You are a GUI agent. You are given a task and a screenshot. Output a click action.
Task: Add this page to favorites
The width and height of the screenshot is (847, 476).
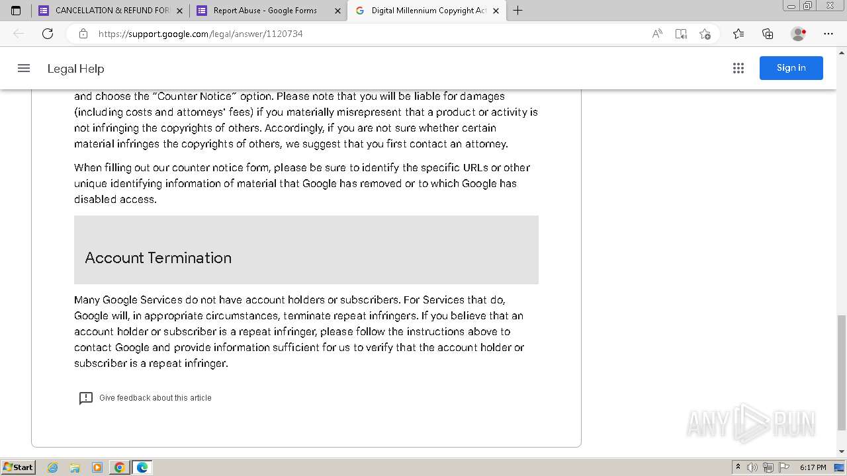pos(705,34)
